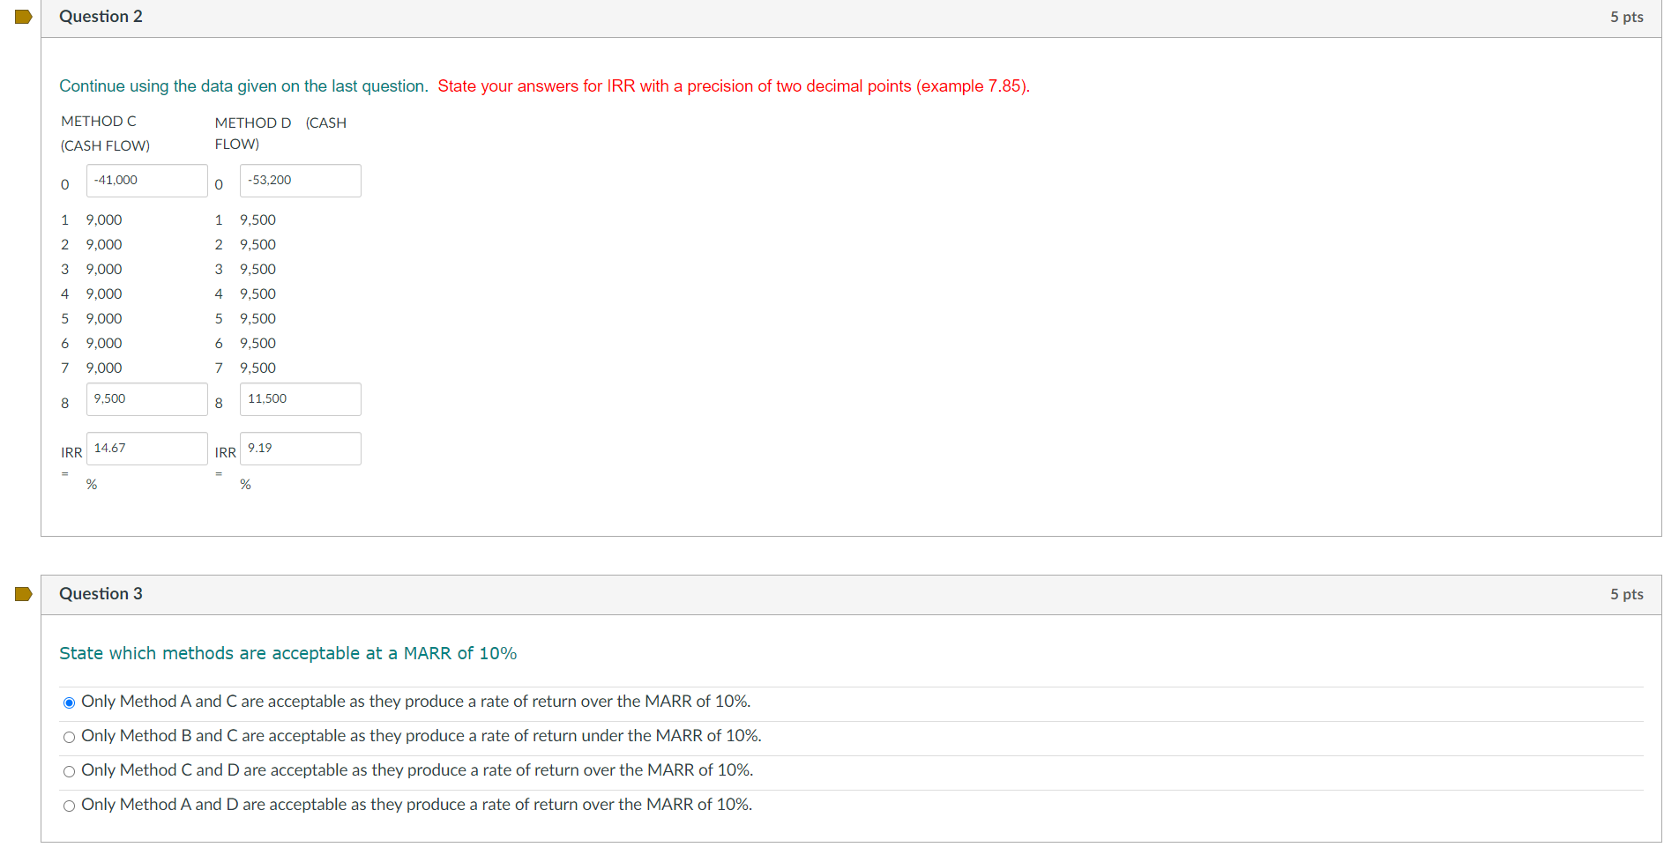Image resolution: width=1679 pixels, height=862 pixels.
Task: Click Method D year 0 cash flow field
Action: (x=300, y=181)
